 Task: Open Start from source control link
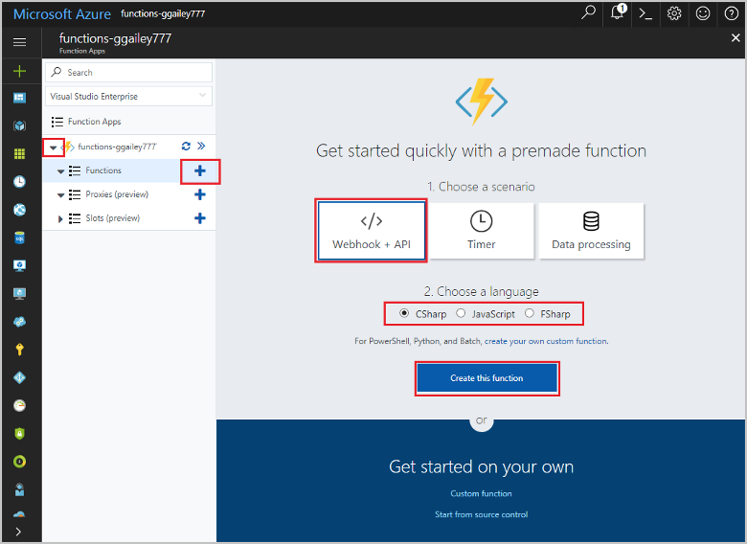481,514
